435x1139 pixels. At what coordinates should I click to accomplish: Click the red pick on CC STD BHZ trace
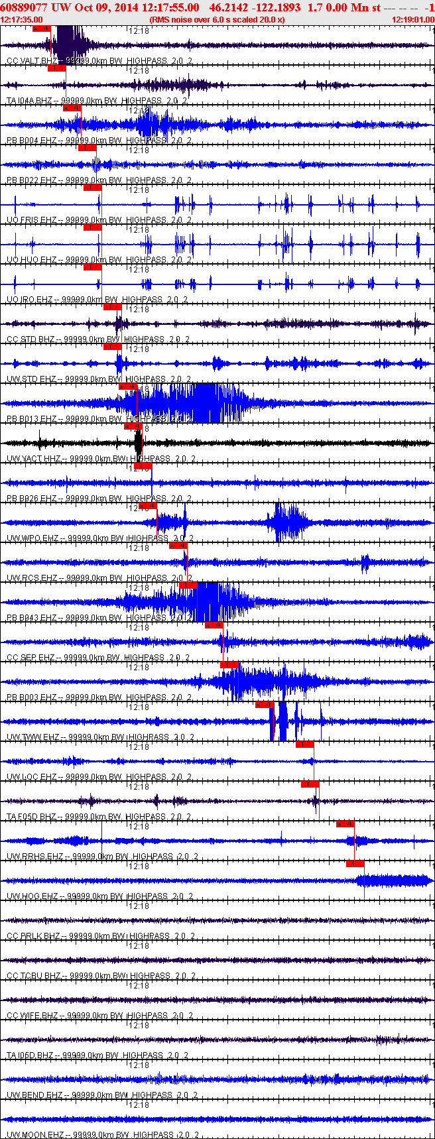(113, 307)
